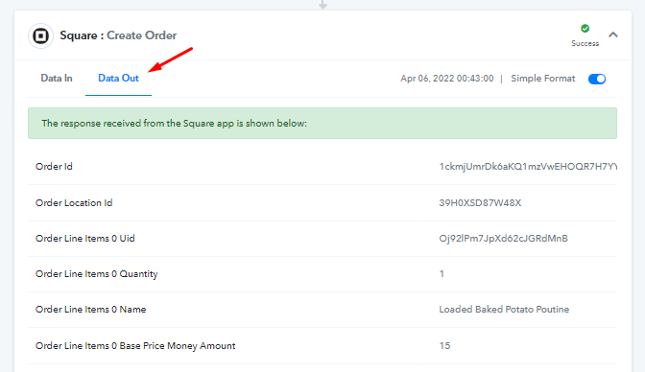The width and height of the screenshot is (645, 372).
Task: Click the Order Location Id label
Action: pyautogui.click(x=74, y=202)
